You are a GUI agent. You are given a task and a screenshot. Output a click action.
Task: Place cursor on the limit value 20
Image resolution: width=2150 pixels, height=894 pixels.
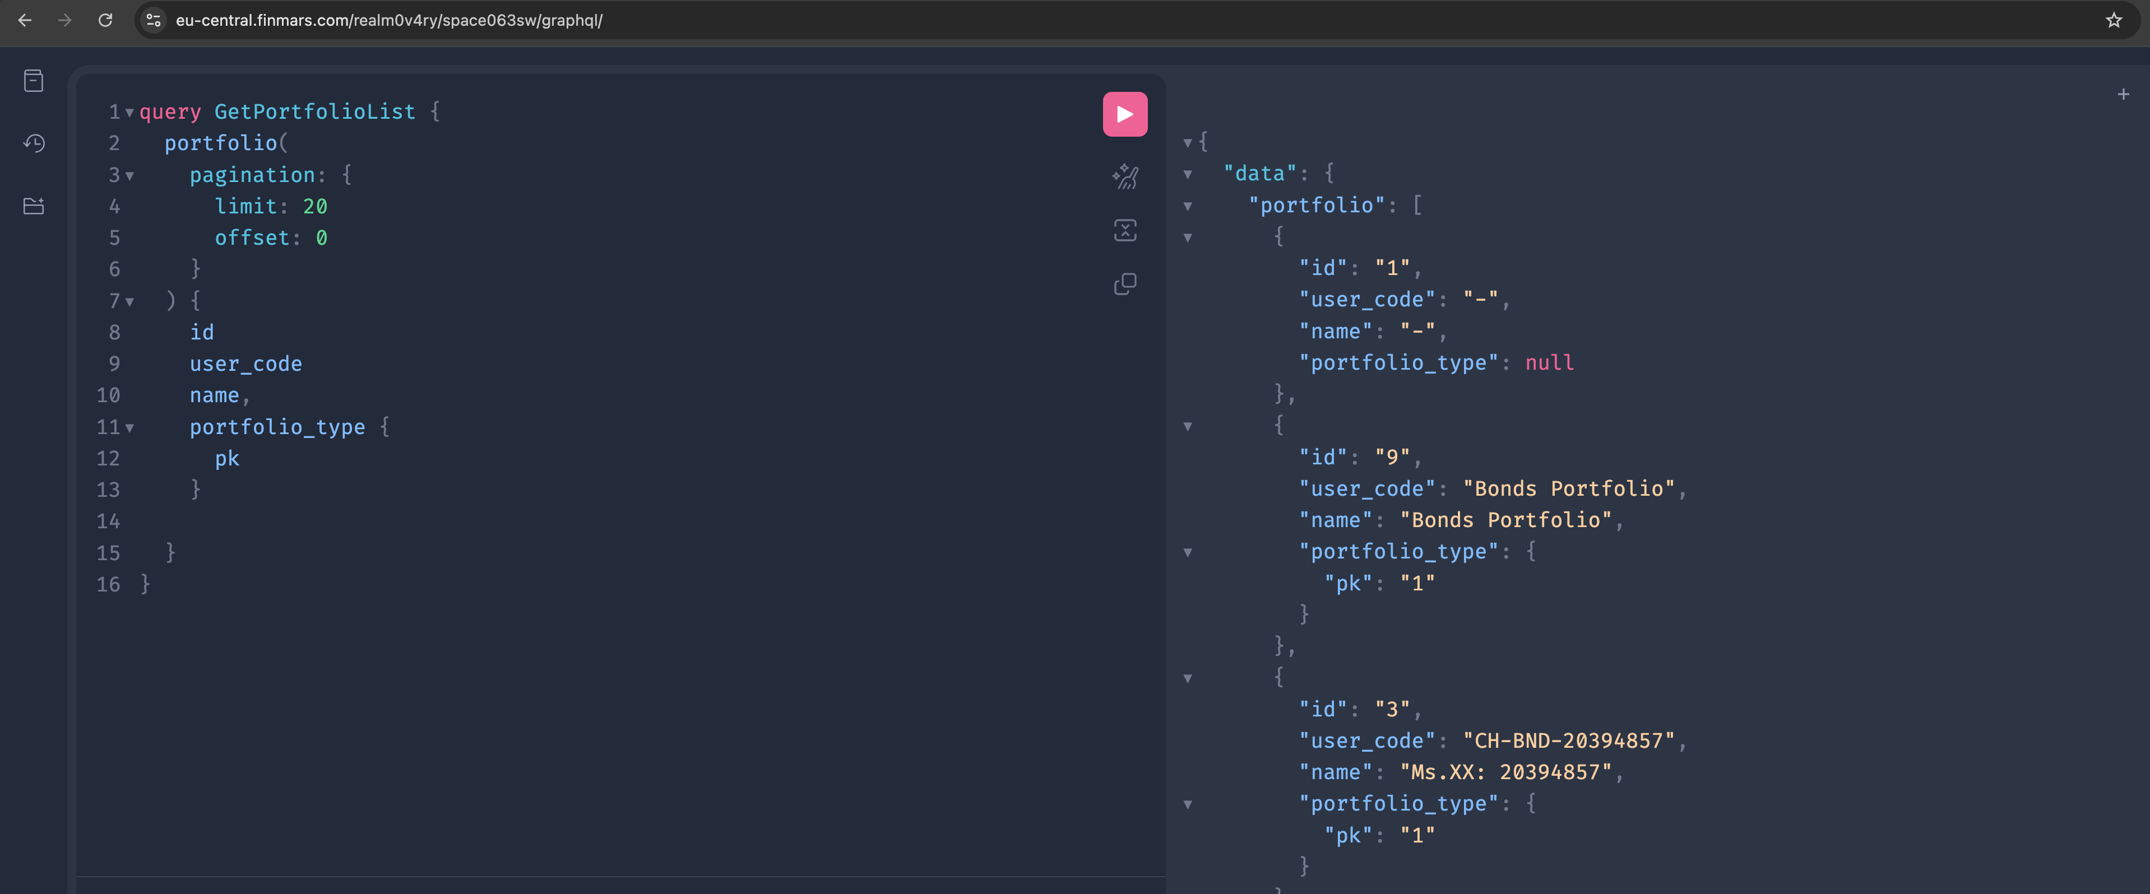click(x=314, y=206)
